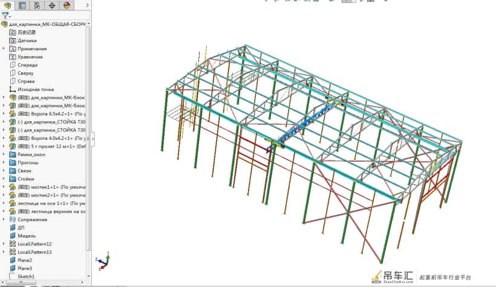Select the Спереди plane icon

pyautogui.click(x=13, y=65)
